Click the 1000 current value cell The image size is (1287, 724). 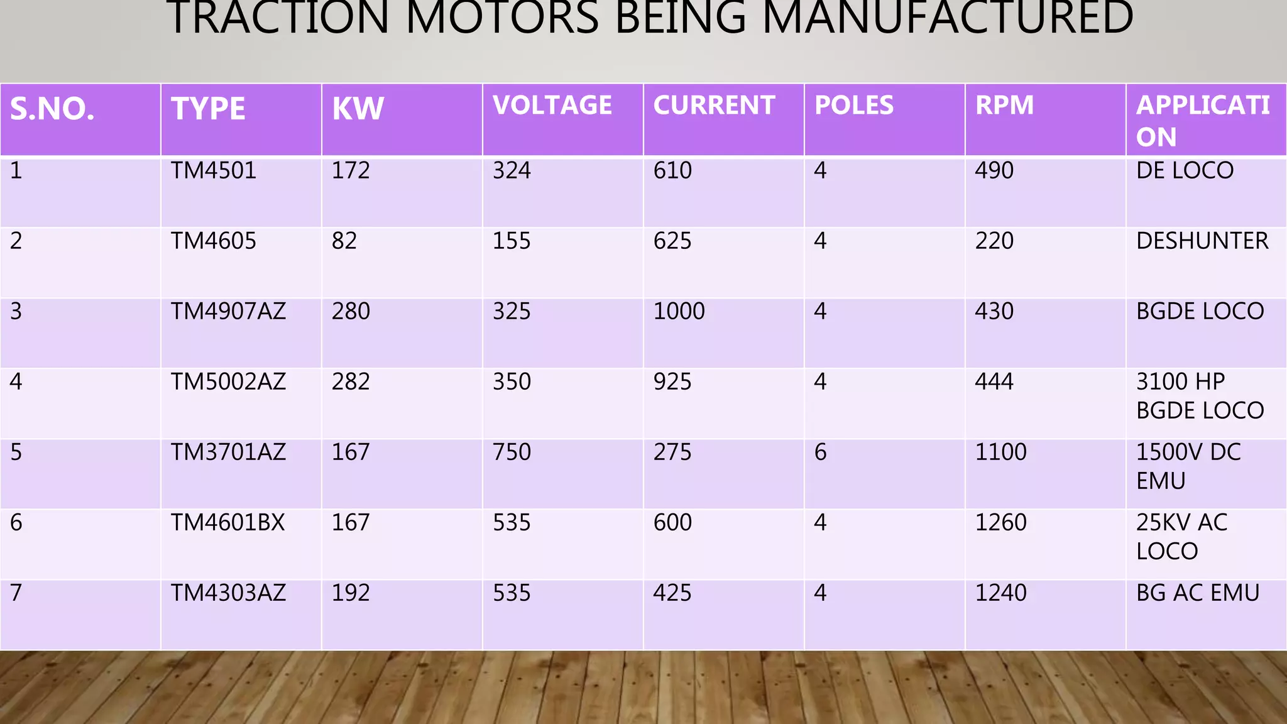pyautogui.click(x=679, y=312)
